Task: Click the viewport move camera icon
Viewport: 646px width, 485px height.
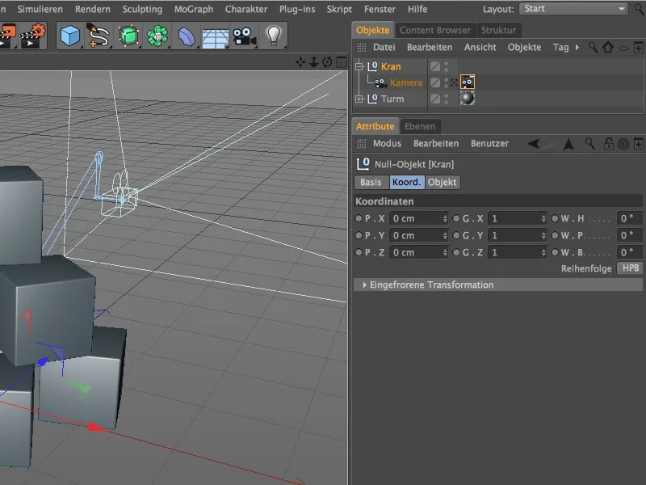Action: pyautogui.click(x=300, y=62)
